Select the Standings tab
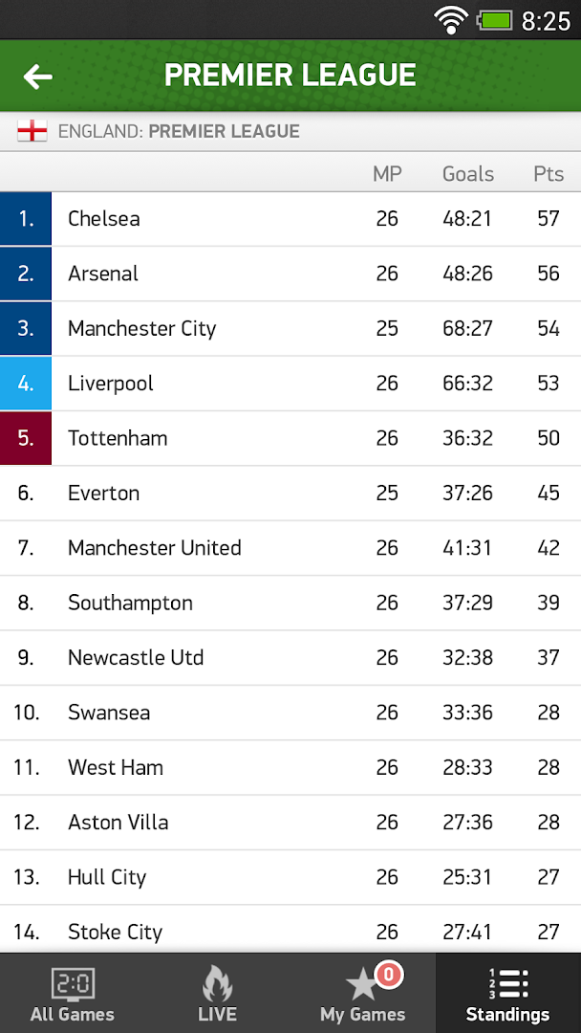 (x=507, y=994)
